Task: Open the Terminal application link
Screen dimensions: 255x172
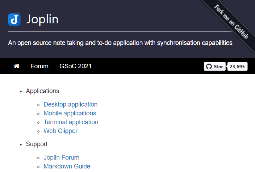Action: (71, 122)
